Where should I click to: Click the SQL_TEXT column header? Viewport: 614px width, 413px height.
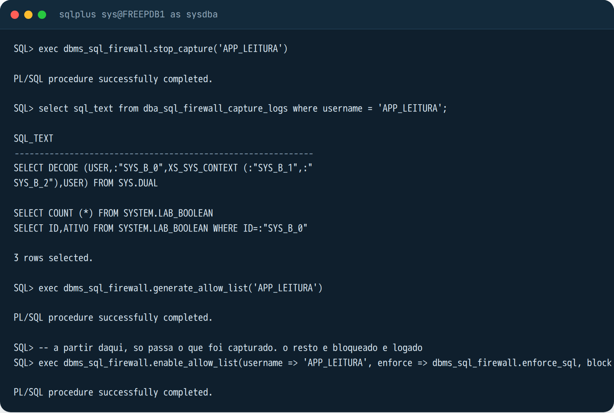click(33, 139)
